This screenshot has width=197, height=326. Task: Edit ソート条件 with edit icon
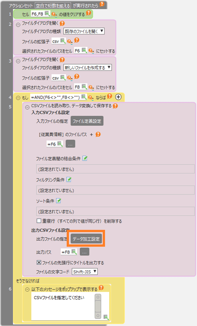[x=59, y=201]
